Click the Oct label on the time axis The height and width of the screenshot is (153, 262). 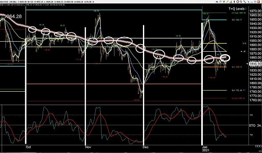[29, 147]
